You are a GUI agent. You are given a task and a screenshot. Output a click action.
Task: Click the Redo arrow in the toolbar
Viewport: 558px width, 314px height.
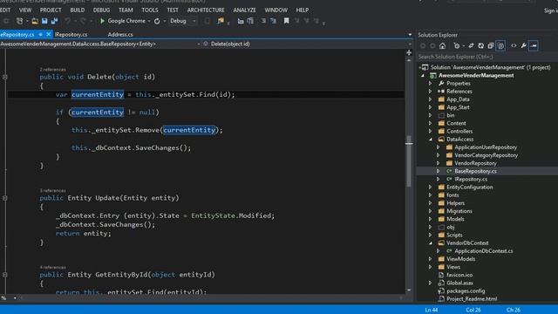pos(83,21)
